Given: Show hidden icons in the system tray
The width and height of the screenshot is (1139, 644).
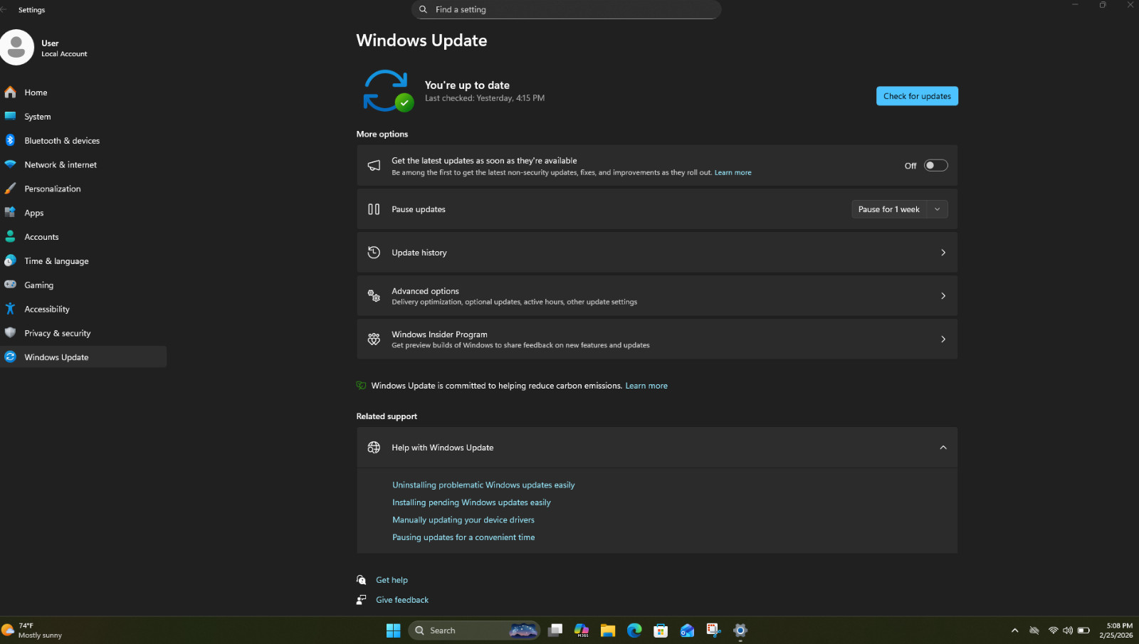Looking at the screenshot, I should (1015, 630).
